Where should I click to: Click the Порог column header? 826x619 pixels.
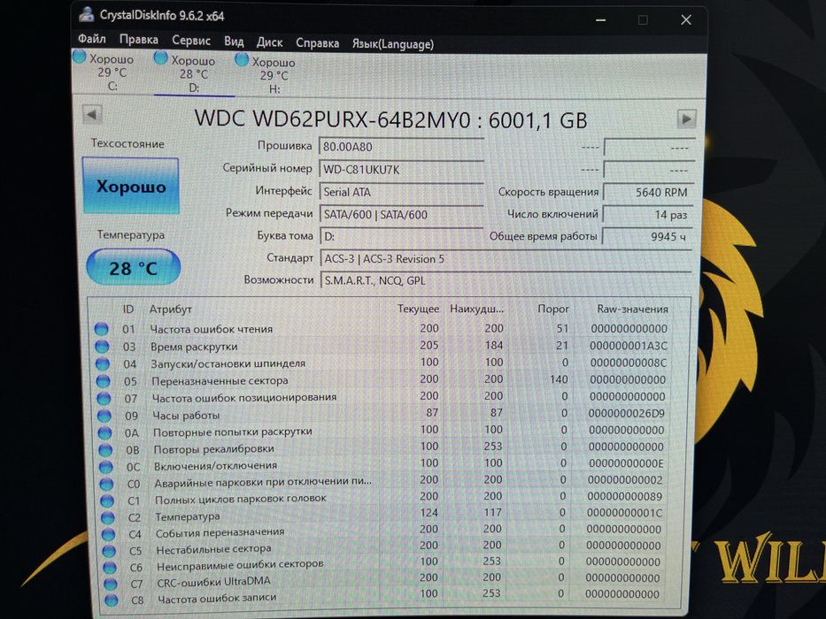click(x=553, y=309)
